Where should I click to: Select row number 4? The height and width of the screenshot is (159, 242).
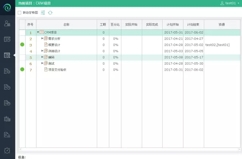tap(31, 51)
